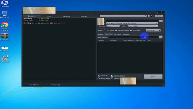The height and width of the screenshot is (109, 193).
Task: Switch to the Android tab
Action: pyautogui.click(x=84, y=16)
